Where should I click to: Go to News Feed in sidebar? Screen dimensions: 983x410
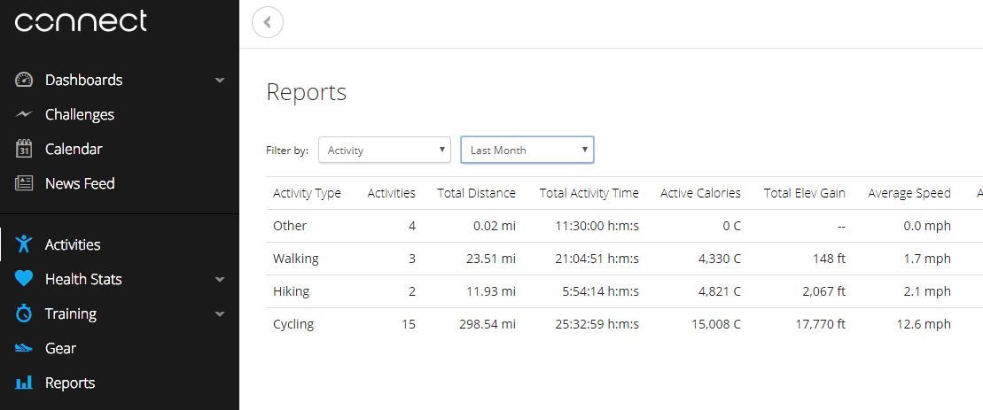click(x=80, y=183)
